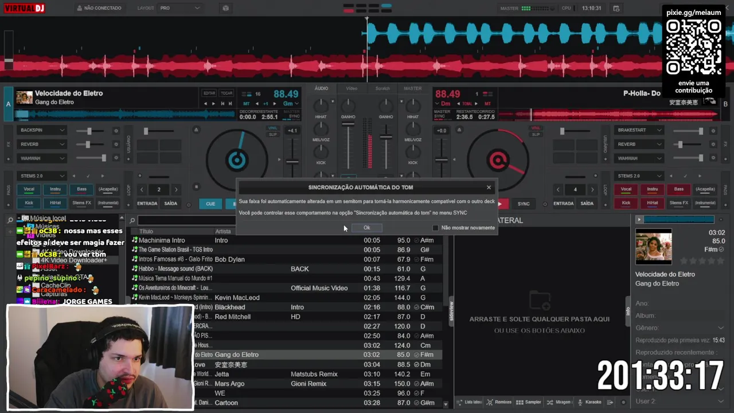Double the loop length on deck A
Viewport: 734px width, 413px height.
click(x=176, y=189)
